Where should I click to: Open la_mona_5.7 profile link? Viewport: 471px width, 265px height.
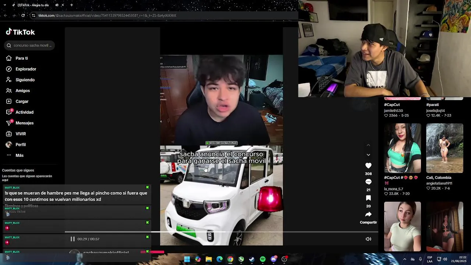click(x=394, y=189)
